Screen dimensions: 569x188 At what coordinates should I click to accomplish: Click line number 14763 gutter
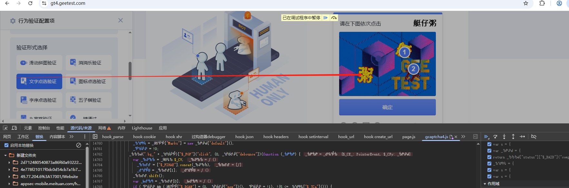point(98,160)
